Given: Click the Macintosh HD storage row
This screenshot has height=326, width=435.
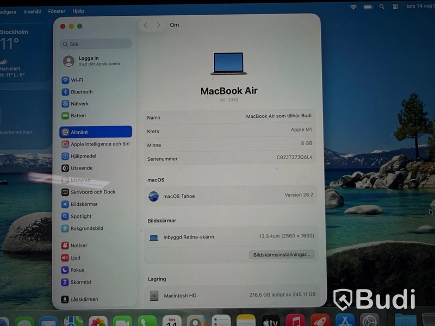Looking at the screenshot, I should 232,295.
